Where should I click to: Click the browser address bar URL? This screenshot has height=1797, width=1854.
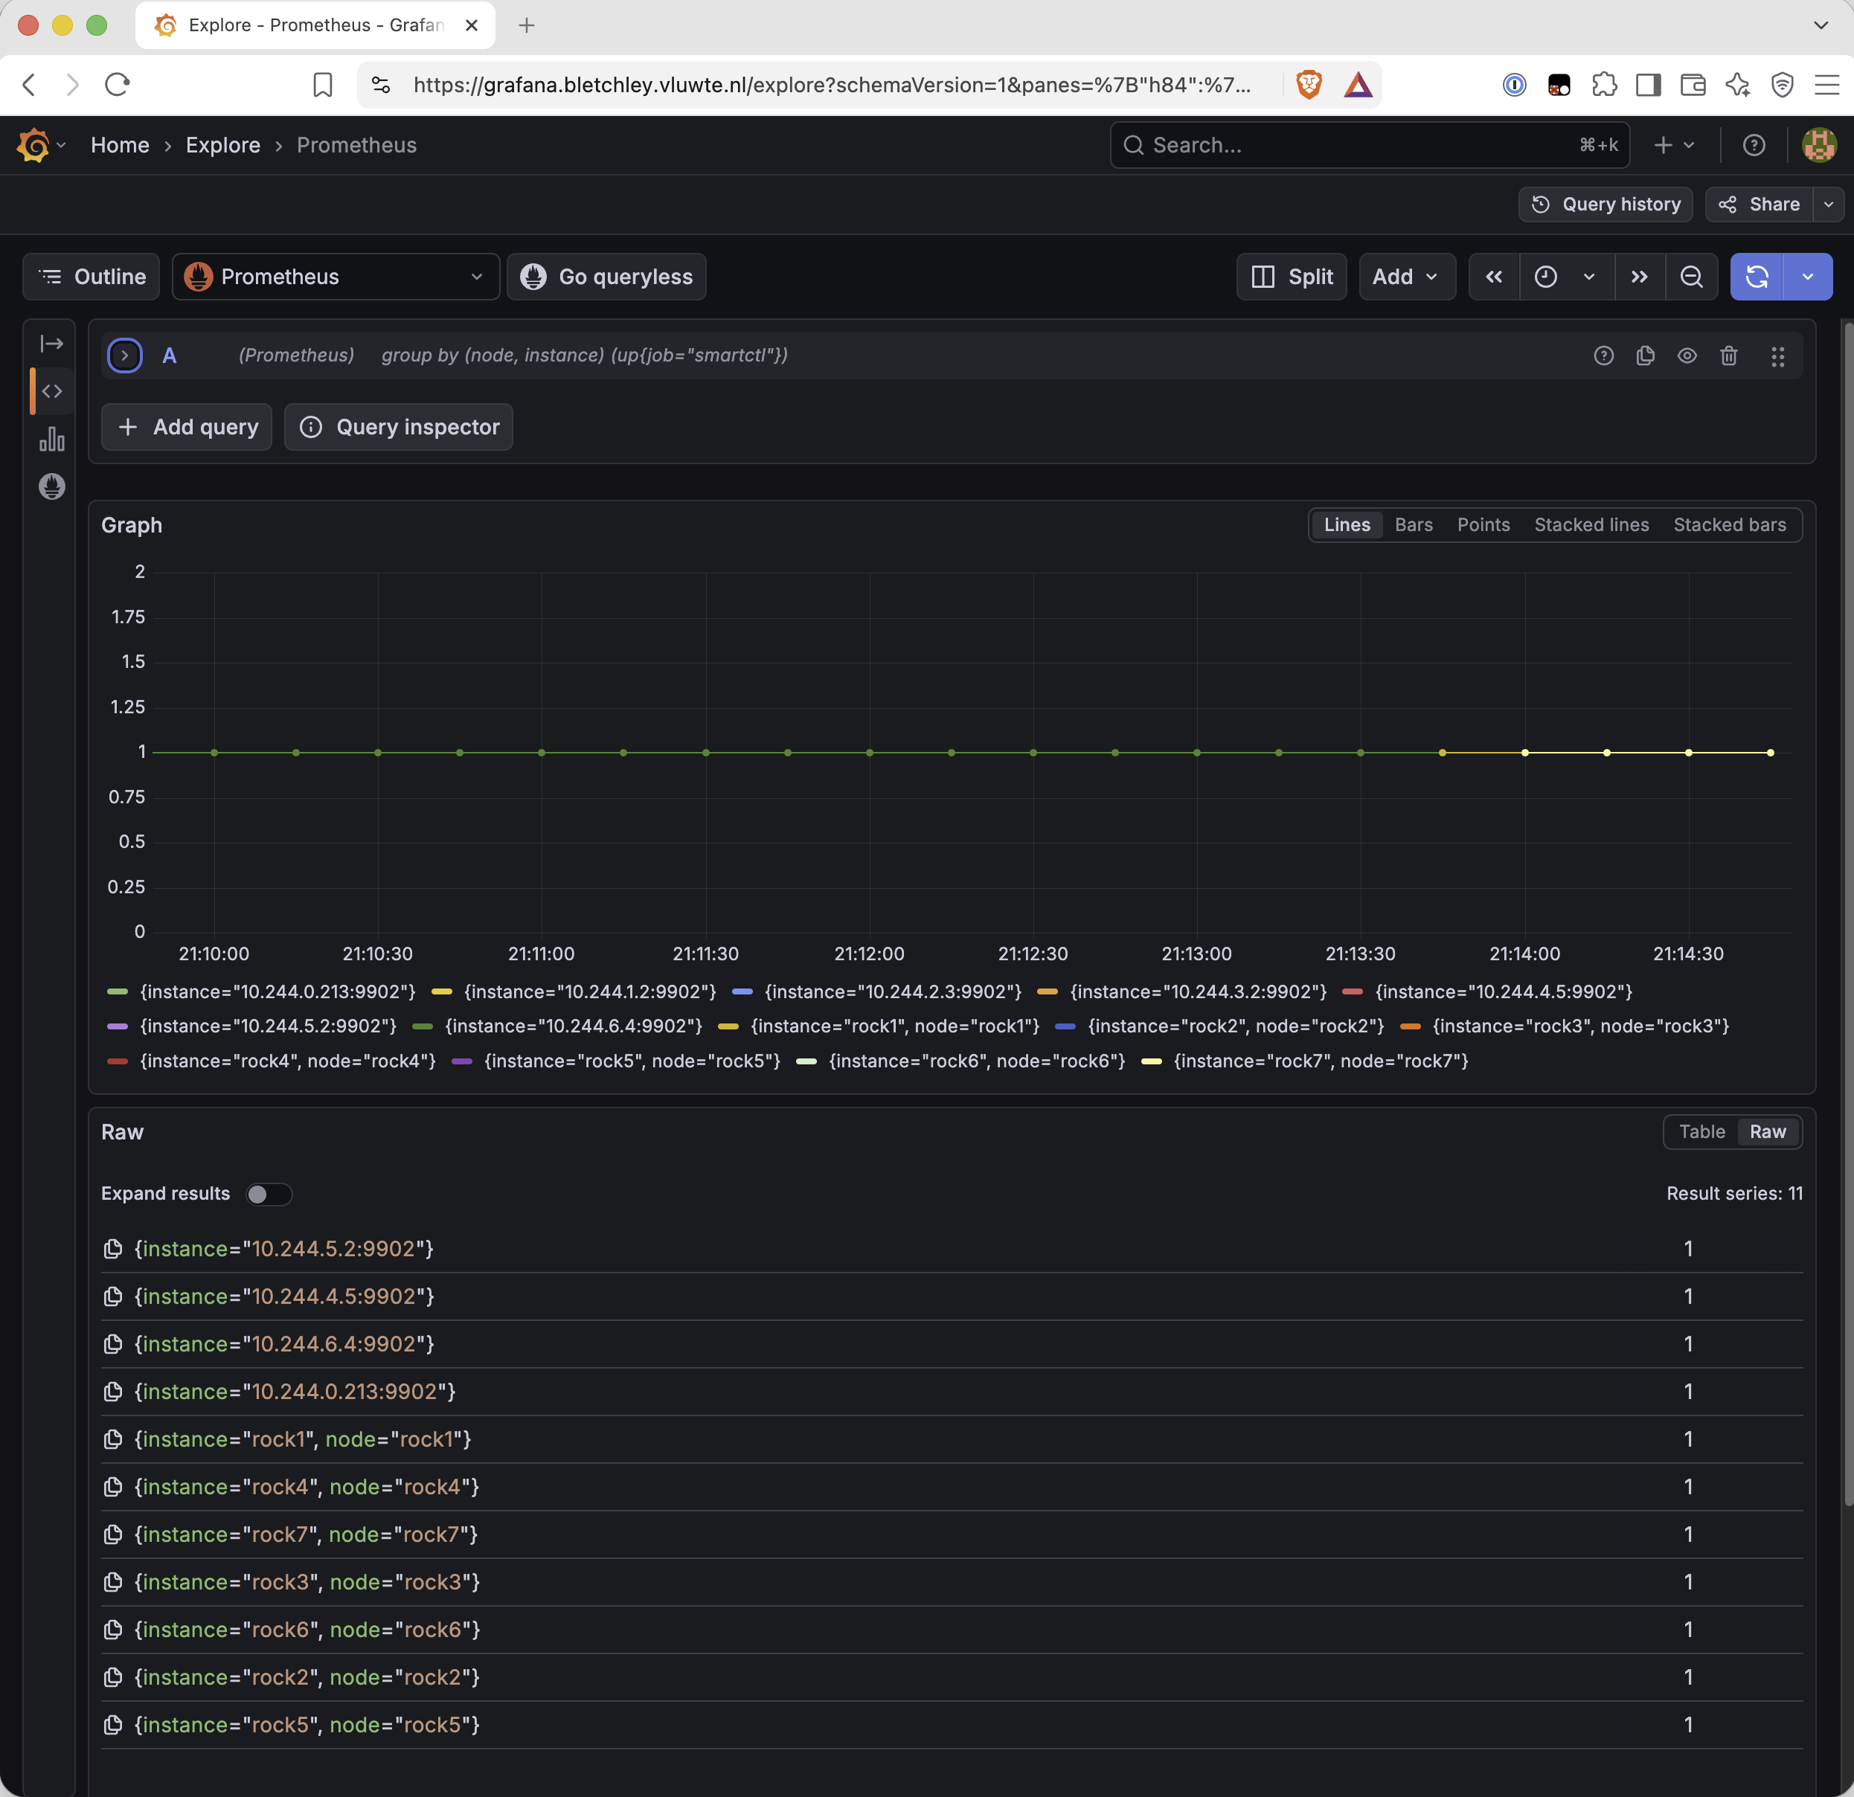pos(832,85)
